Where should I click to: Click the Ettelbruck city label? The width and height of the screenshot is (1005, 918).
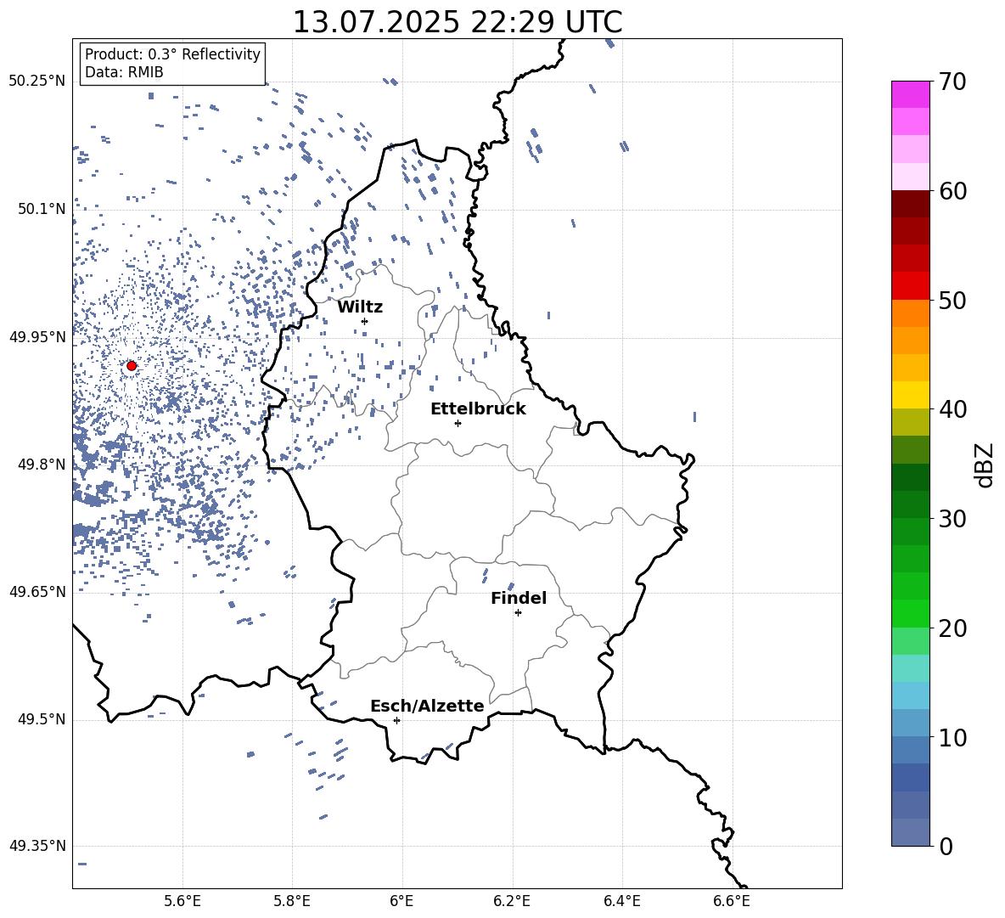pyautogui.click(x=478, y=409)
